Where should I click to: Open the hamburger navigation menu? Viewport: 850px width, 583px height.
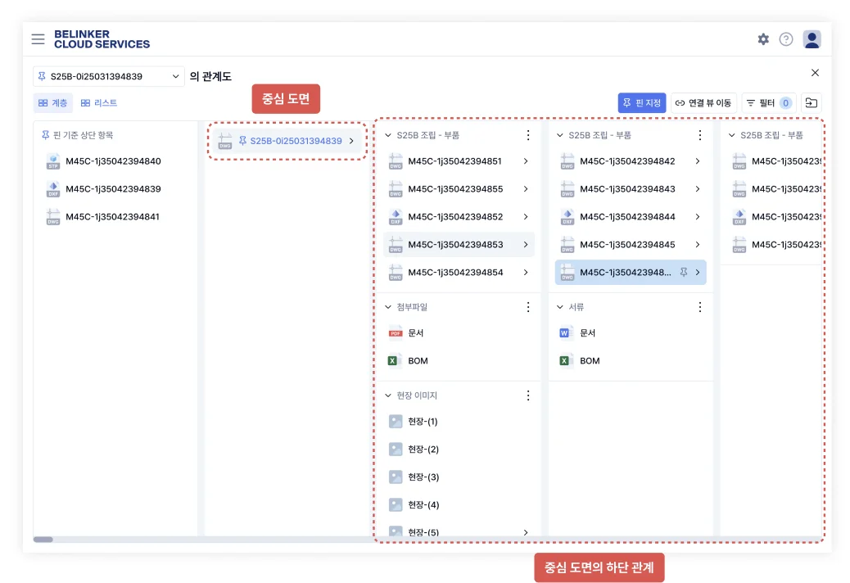[38, 39]
